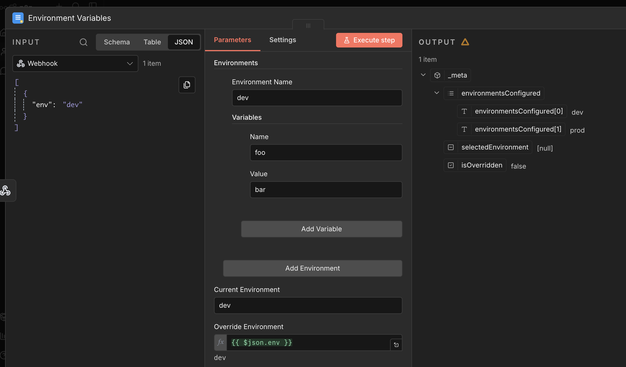This screenshot has width=626, height=367.
Task: Switch to the Settings tab
Action: [282, 40]
